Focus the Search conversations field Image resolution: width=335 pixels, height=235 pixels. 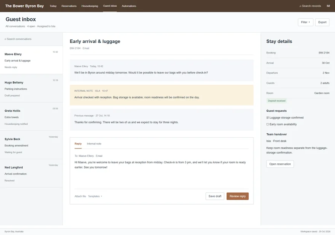pyautogui.click(x=31, y=39)
